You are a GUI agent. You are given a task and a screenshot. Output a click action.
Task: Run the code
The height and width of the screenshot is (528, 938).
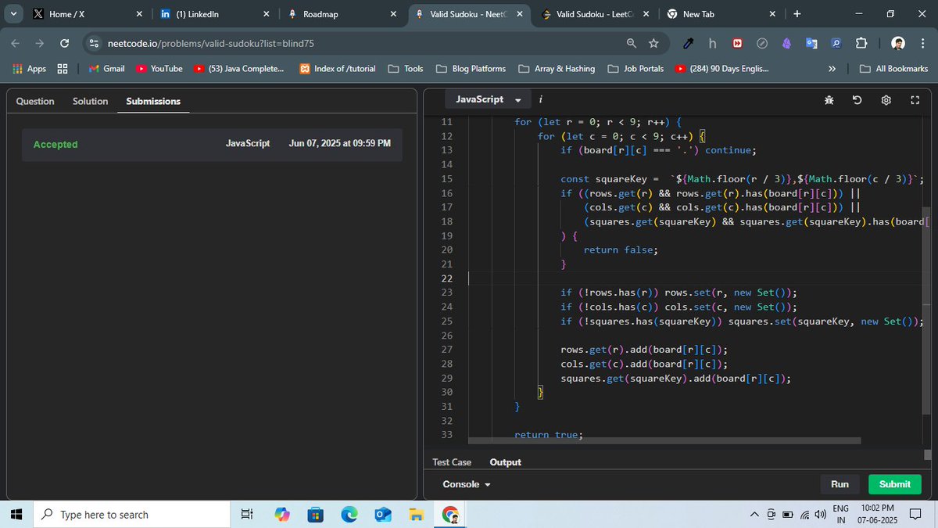coord(840,484)
